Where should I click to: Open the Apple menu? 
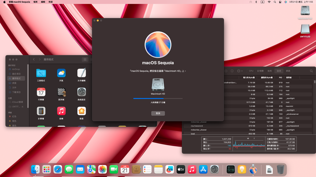[x=4, y=2]
